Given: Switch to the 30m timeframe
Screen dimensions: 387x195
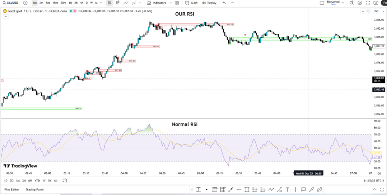Looking at the screenshot, I should pos(63,3).
